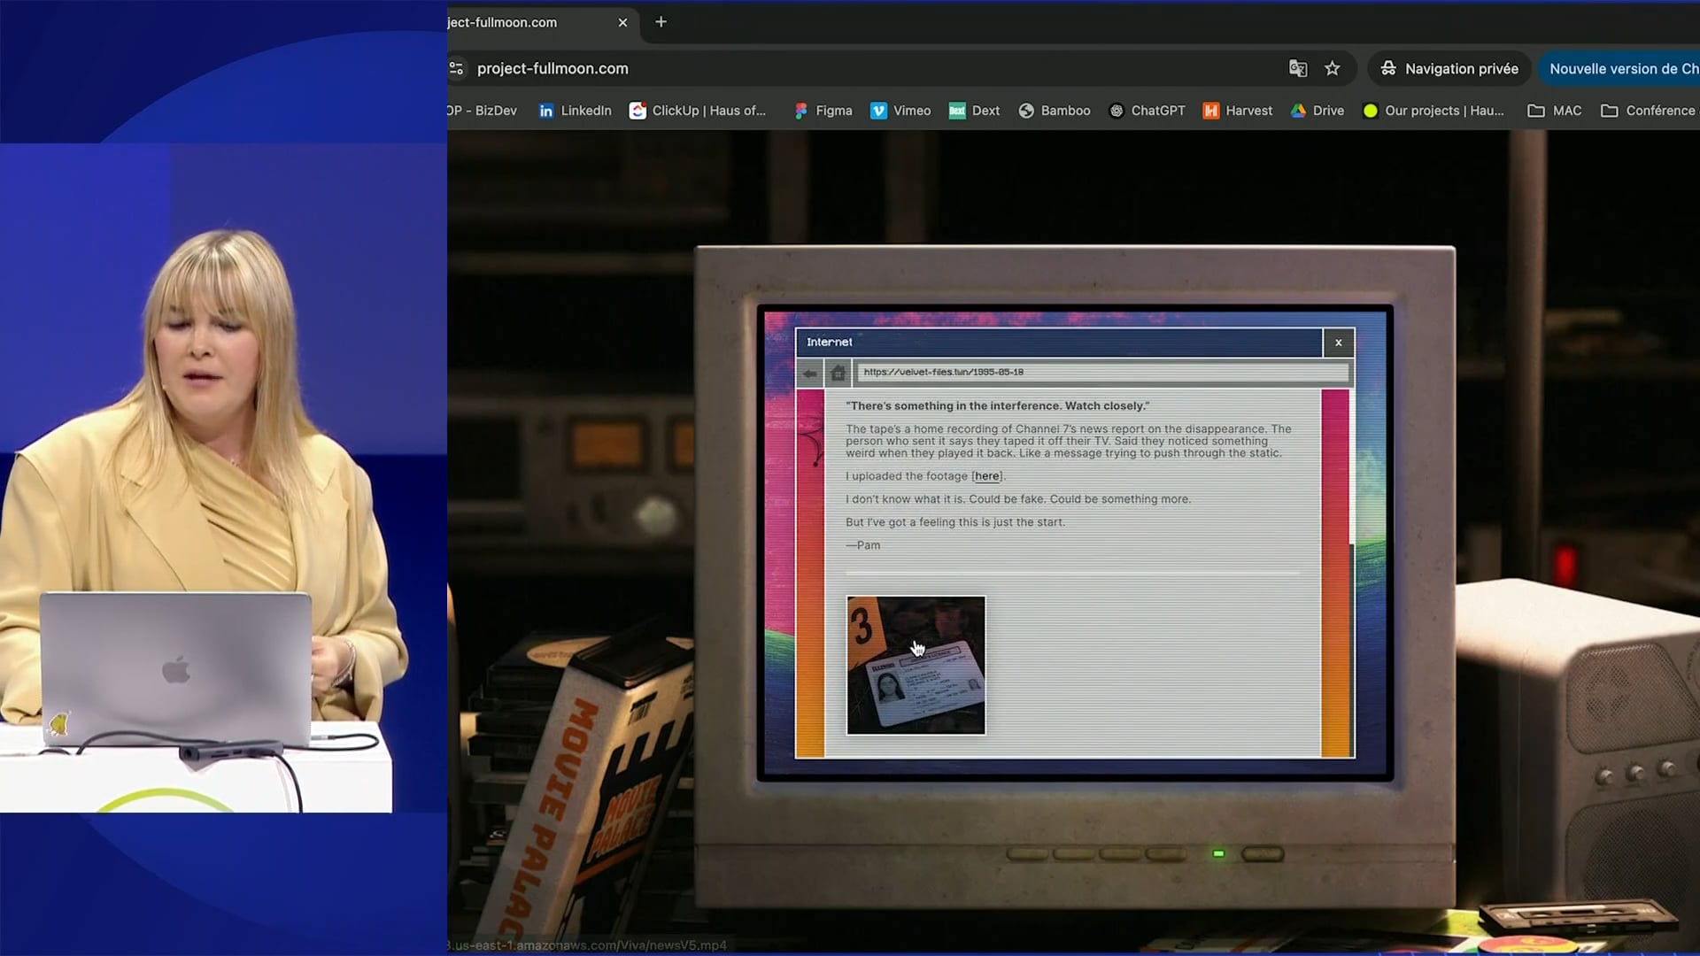The height and width of the screenshot is (956, 1700).
Task: Click the Nouvelle version de Chrome button
Action: point(1620,68)
